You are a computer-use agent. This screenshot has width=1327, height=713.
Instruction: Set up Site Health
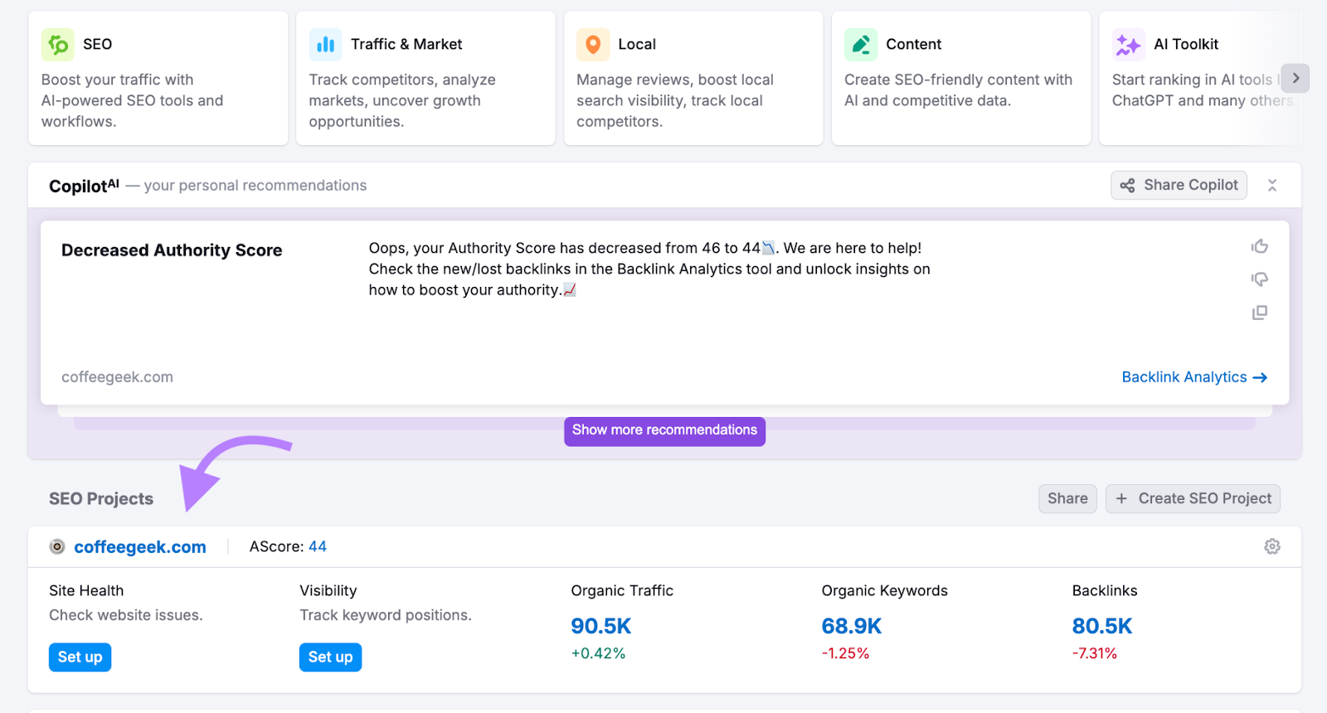coord(80,657)
